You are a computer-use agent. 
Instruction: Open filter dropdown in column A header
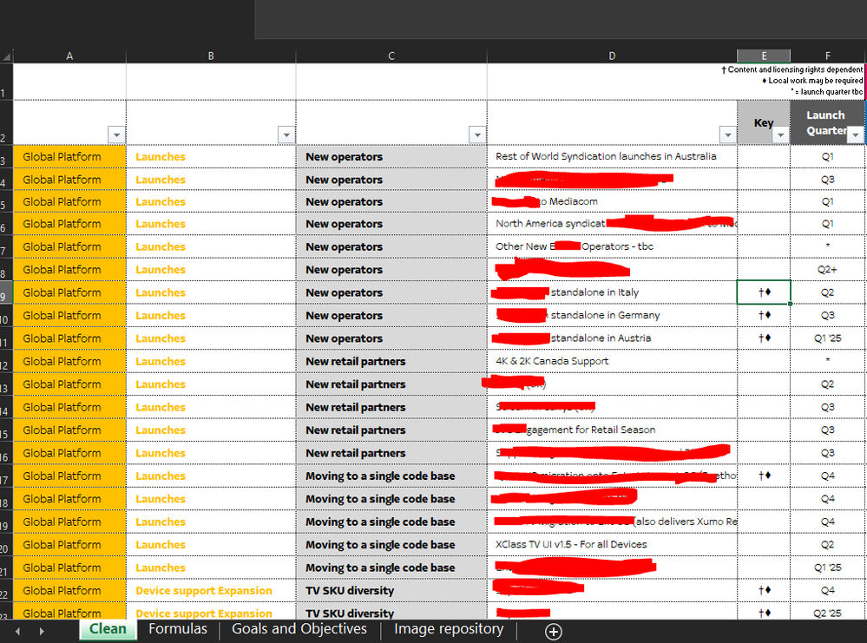pyautogui.click(x=116, y=135)
